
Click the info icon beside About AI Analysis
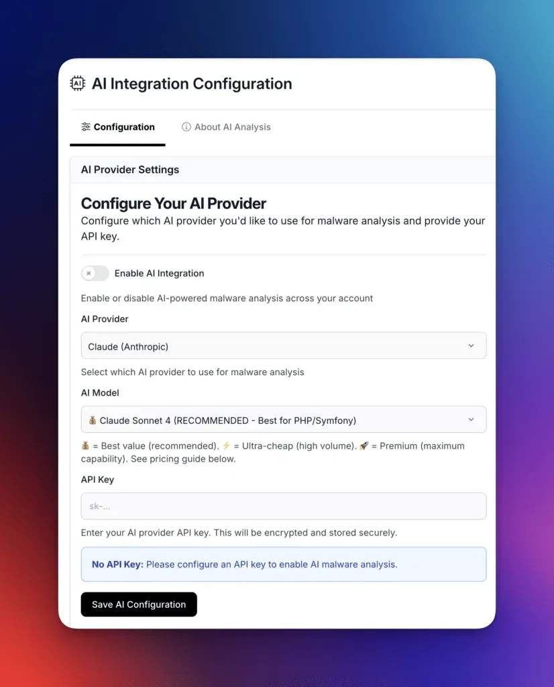(186, 127)
